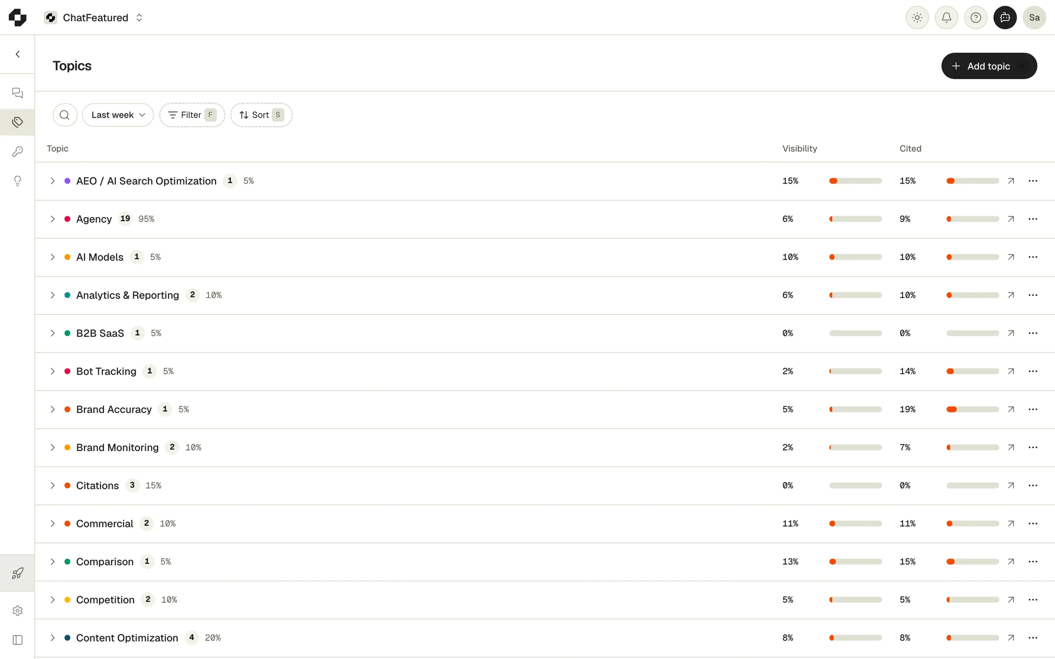Select the B2B SaaS topic name
The image size is (1055, 659).
pyautogui.click(x=100, y=333)
